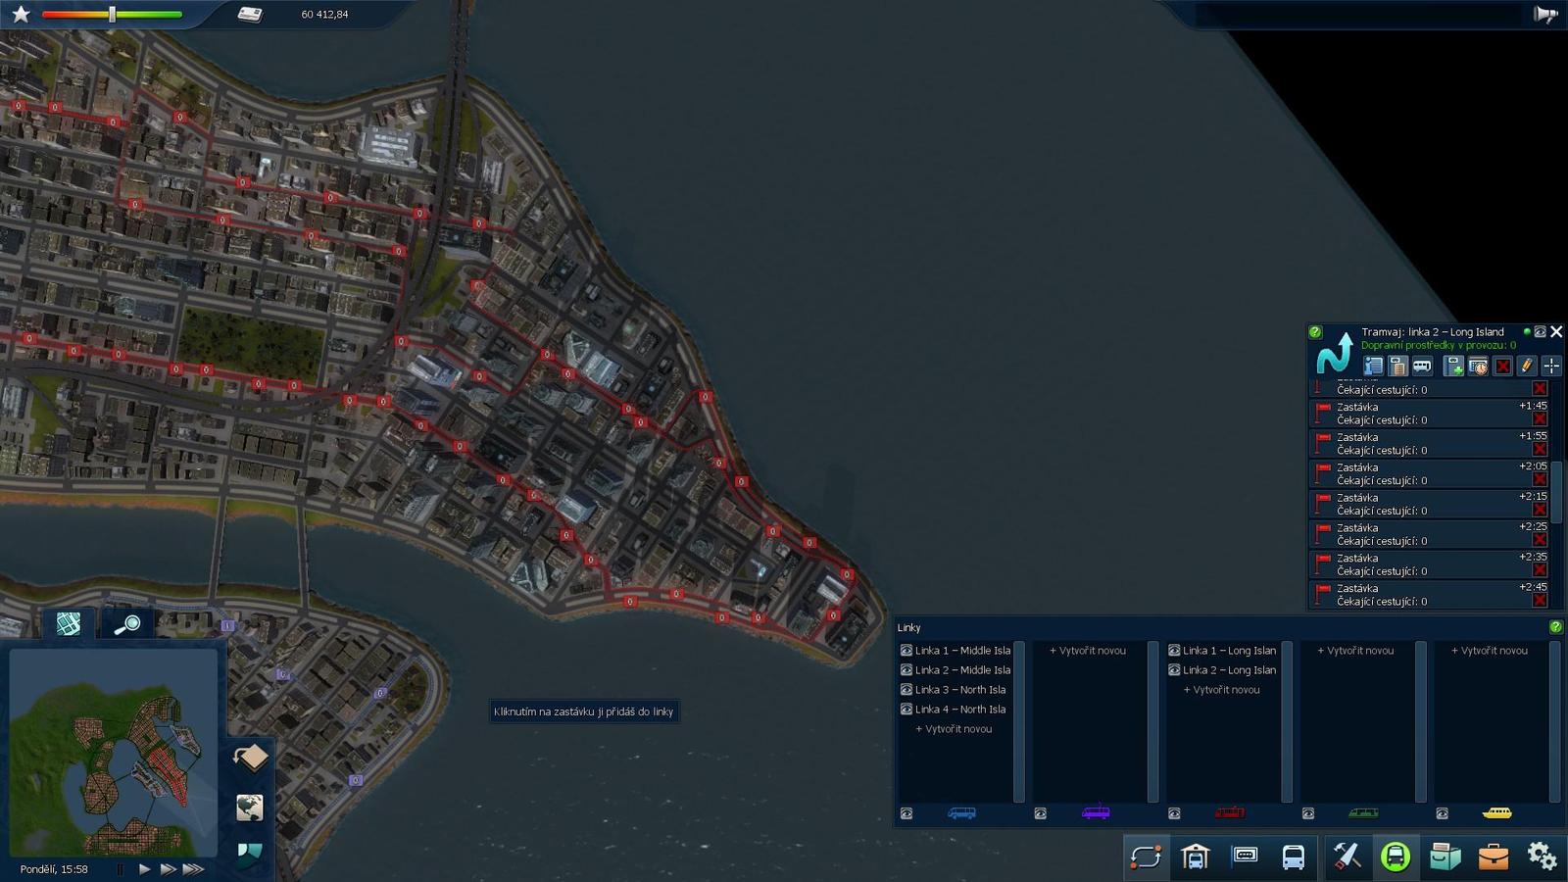1568x882 pixels.
Task: Toggle visibility of all ferry lines
Action: pos(1442,813)
